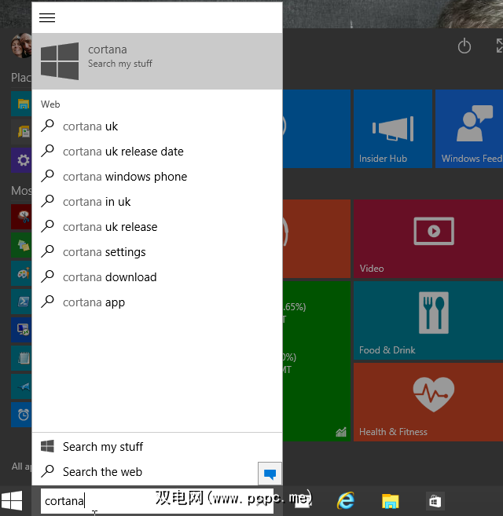Click 'Search my stuff' at panel bottom
Screen dimensions: 503x516
point(103,447)
